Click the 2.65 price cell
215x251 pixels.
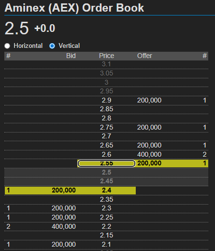pyautogui.click(x=106, y=146)
